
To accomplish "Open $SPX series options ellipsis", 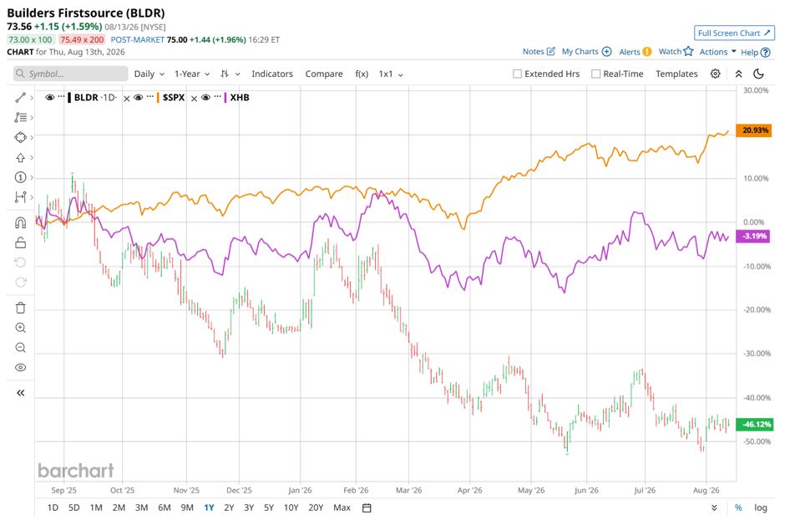I will pyautogui.click(x=150, y=97).
